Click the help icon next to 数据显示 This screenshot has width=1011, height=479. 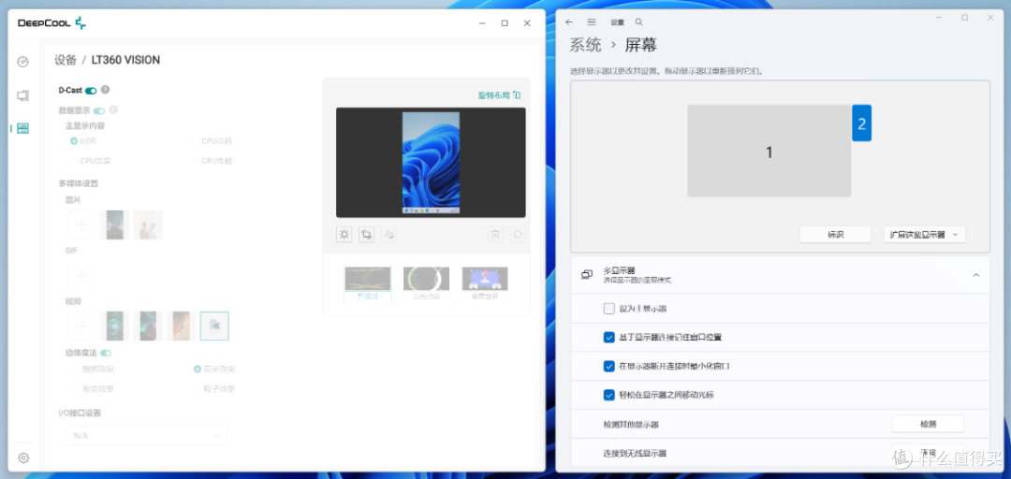pyautogui.click(x=113, y=110)
